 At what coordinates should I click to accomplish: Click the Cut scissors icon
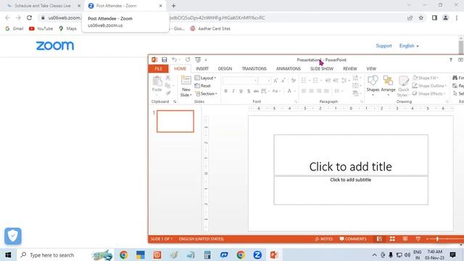(167, 78)
